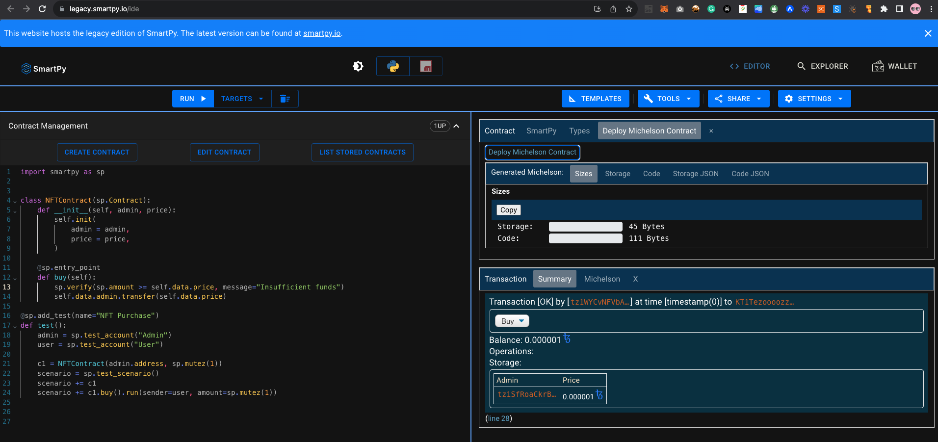
Task: Click Edit Contract button
Action: click(x=224, y=152)
